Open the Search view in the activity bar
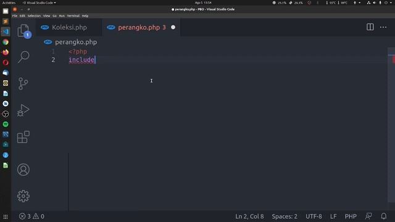 (x=23, y=57)
